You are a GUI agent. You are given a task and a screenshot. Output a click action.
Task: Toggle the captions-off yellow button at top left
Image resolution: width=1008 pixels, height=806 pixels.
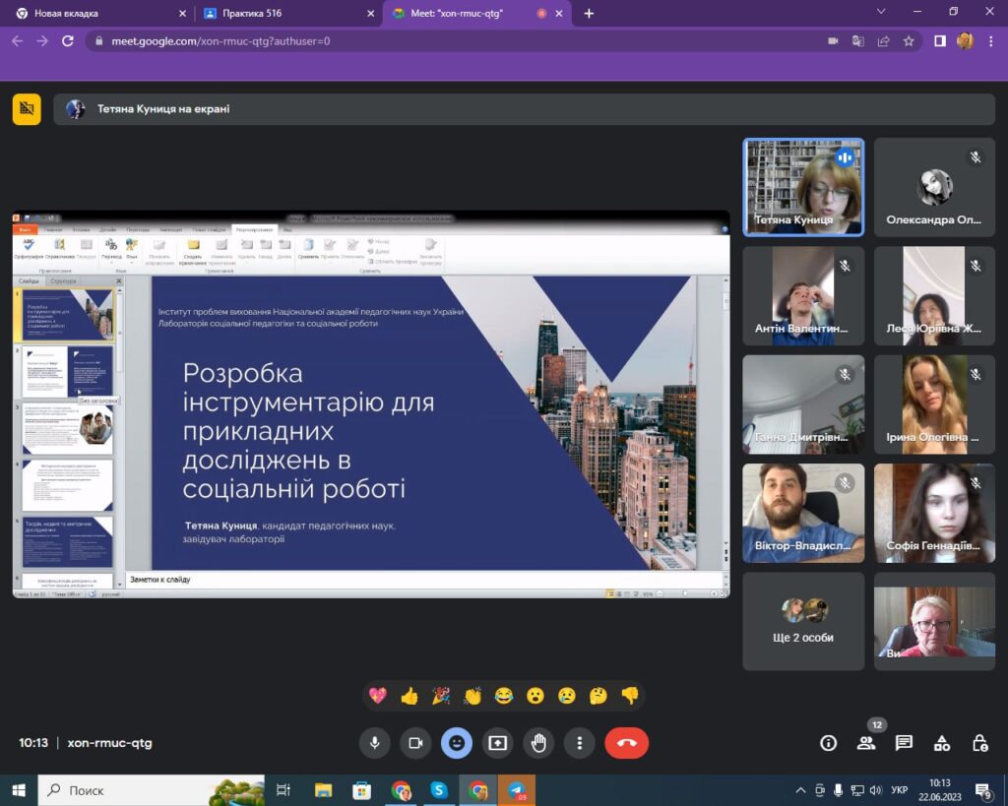click(x=27, y=109)
